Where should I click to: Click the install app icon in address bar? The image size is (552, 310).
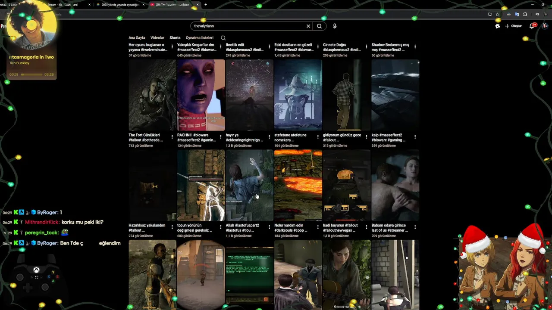489,14
